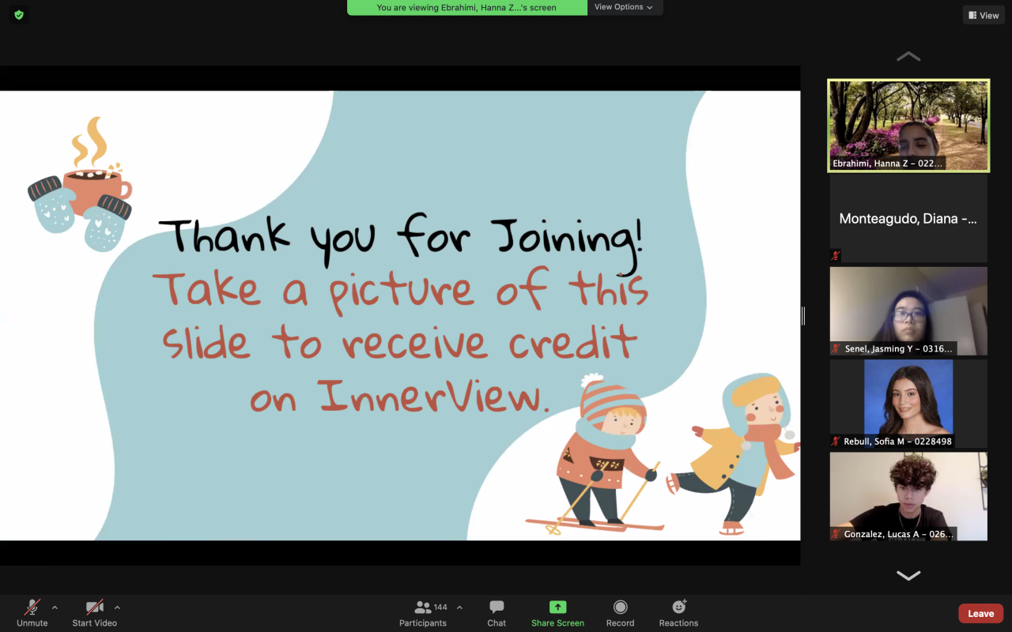1012x632 pixels.
Task: Click the divider handle beside shared screen
Action: coord(803,316)
